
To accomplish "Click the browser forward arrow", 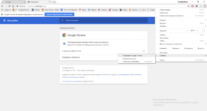I will pyautogui.click(x=6, y=6).
